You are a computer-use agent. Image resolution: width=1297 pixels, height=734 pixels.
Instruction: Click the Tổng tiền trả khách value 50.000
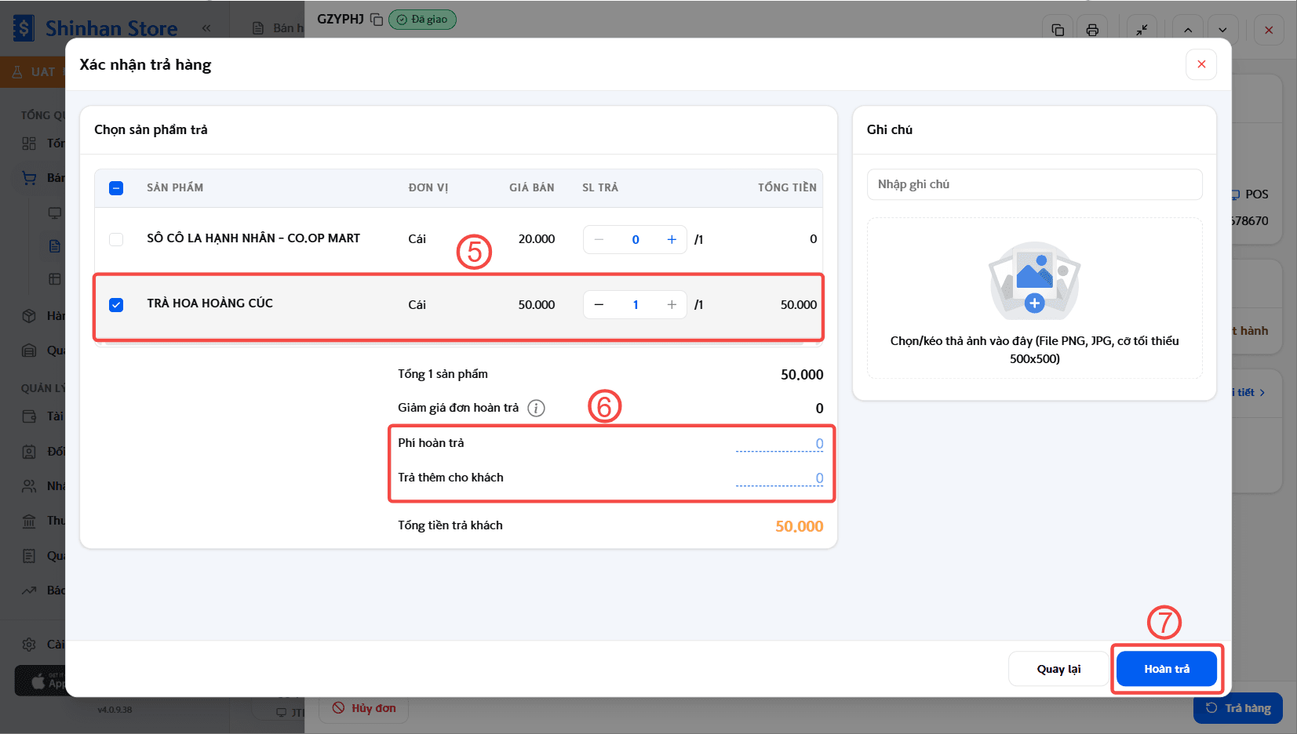coord(799,526)
